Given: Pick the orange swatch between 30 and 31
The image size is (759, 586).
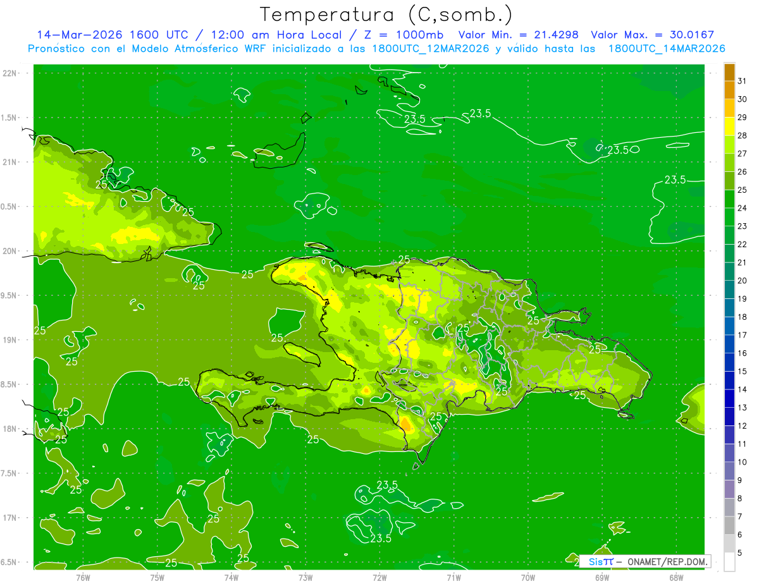Looking at the screenshot, I should (729, 90).
